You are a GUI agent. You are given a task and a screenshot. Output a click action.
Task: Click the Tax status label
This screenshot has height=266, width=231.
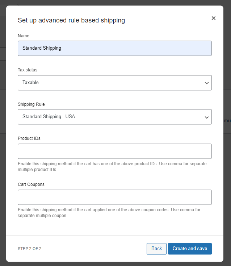point(28,70)
